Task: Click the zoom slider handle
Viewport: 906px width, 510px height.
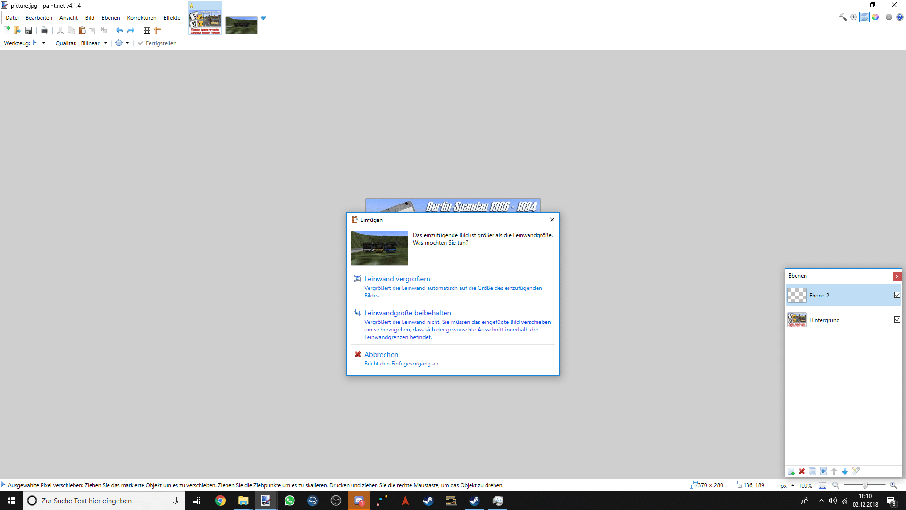Action: [x=864, y=485]
